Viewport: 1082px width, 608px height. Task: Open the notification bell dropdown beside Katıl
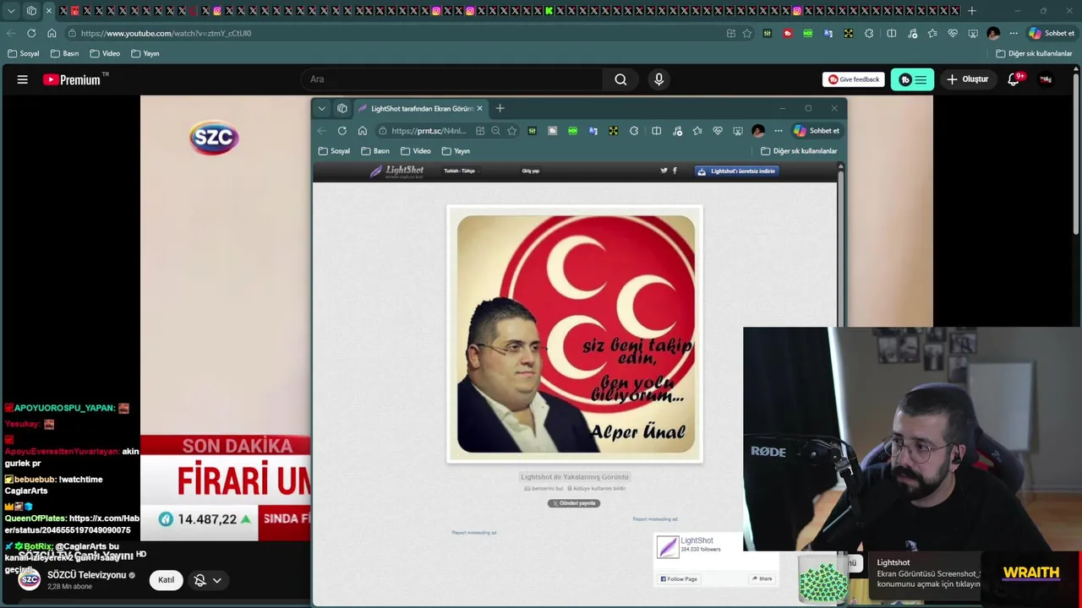208,580
